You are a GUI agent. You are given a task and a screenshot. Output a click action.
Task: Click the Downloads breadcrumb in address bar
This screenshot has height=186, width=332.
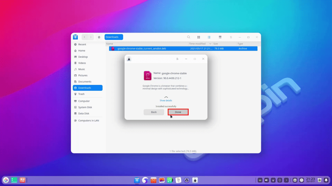click(x=114, y=37)
